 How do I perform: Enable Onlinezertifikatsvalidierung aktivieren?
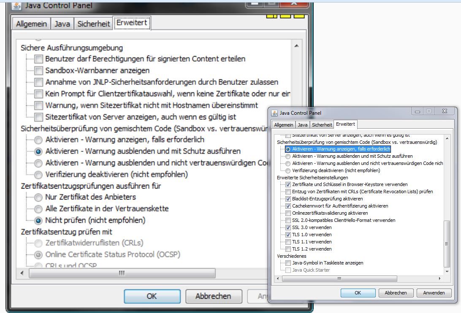pyautogui.click(x=288, y=213)
